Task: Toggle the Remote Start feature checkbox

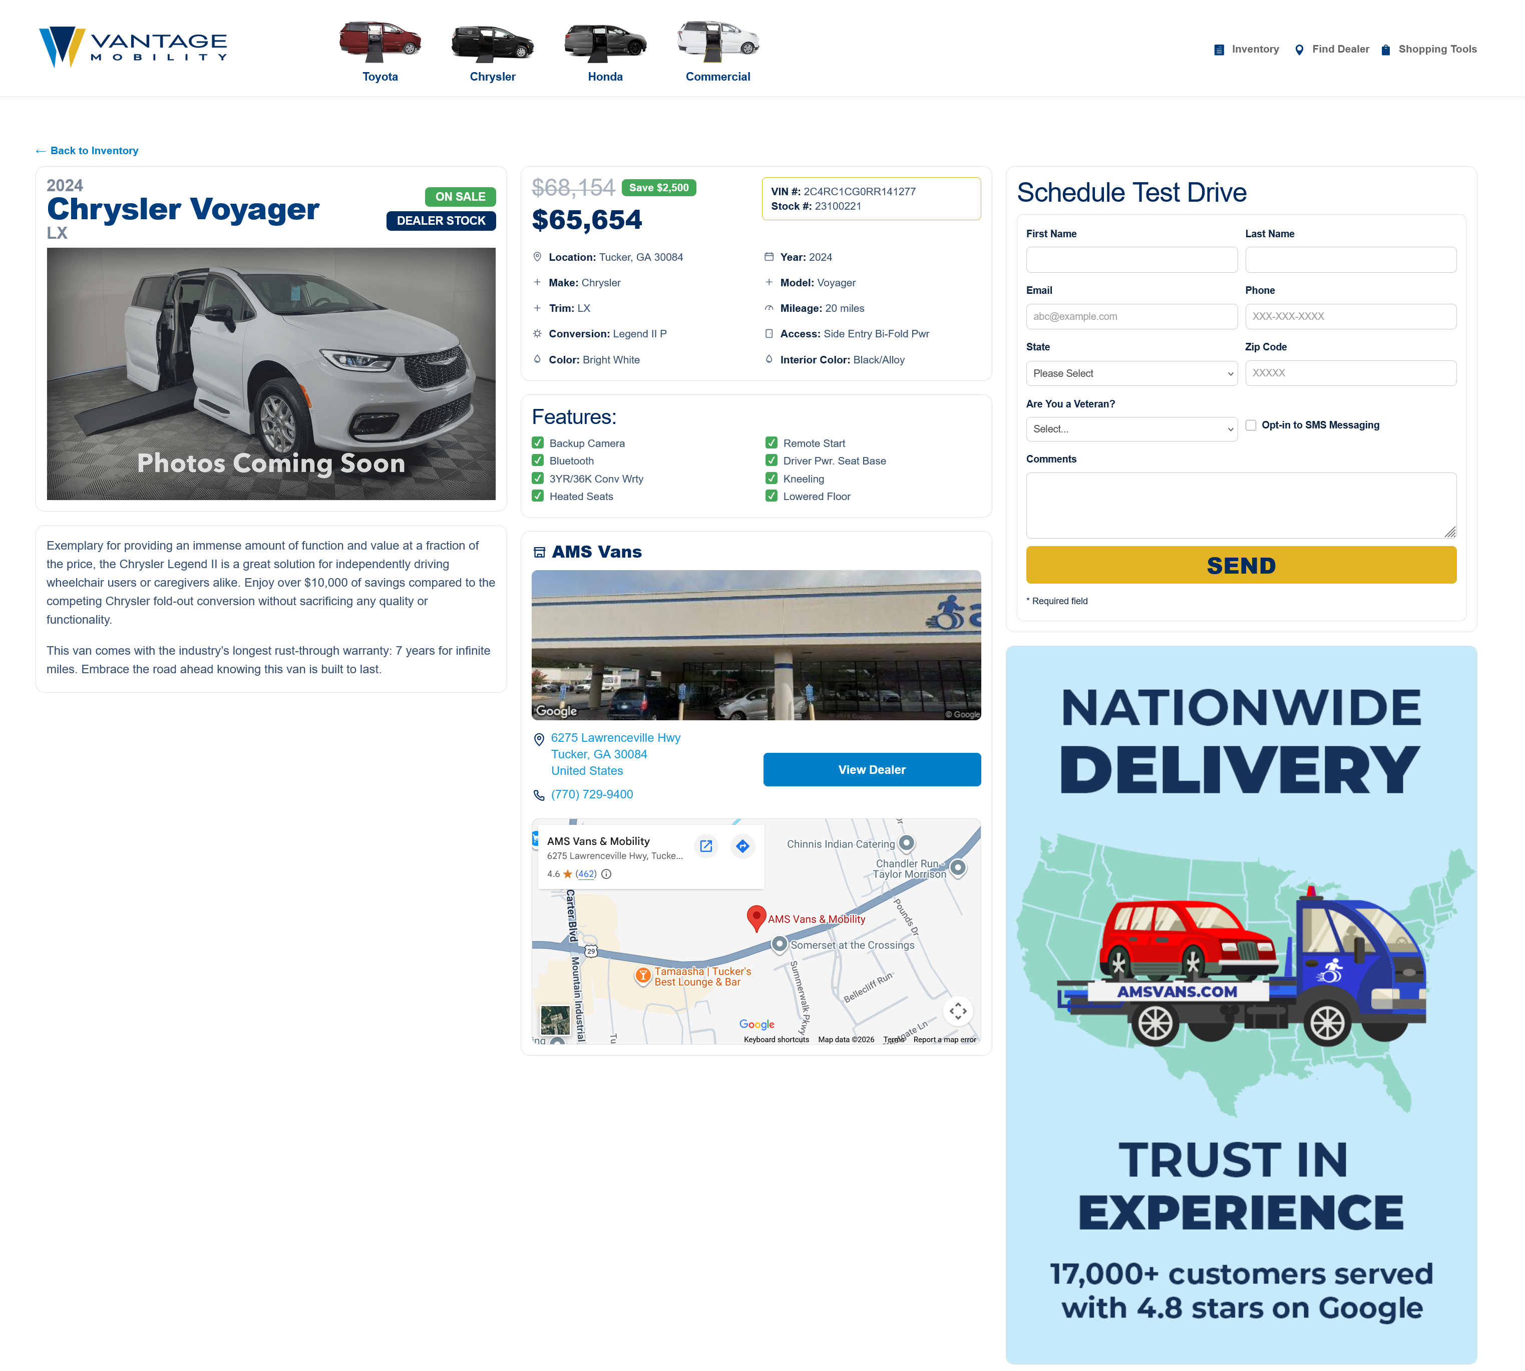Action: tap(772, 443)
